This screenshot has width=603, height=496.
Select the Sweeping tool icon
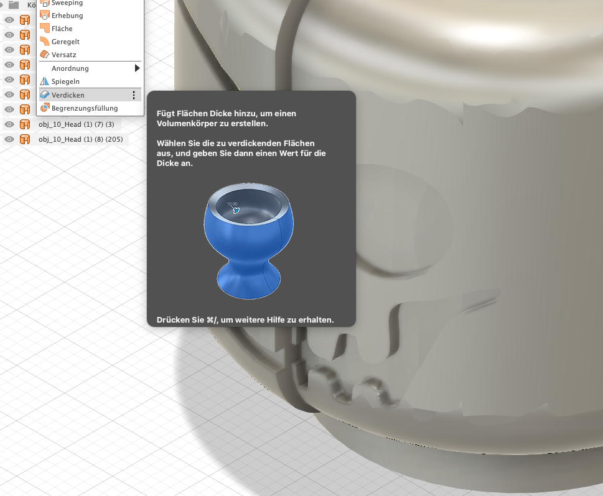pos(45,3)
